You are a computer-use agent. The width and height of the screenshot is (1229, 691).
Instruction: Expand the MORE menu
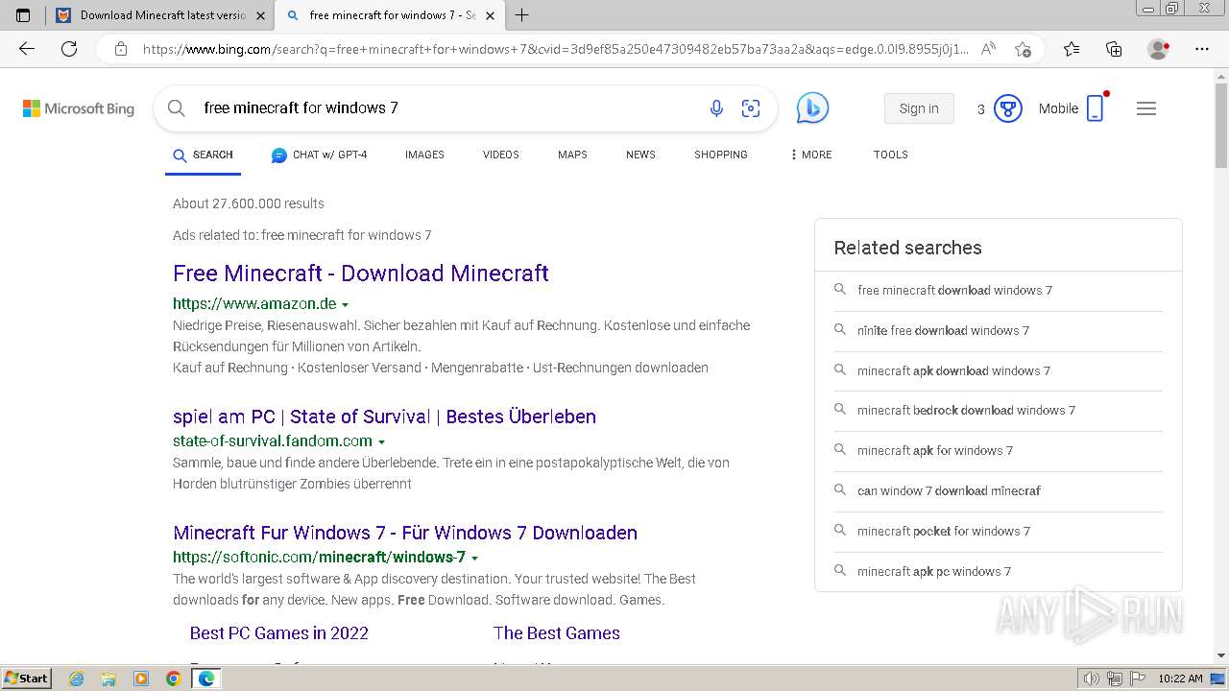coord(811,155)
